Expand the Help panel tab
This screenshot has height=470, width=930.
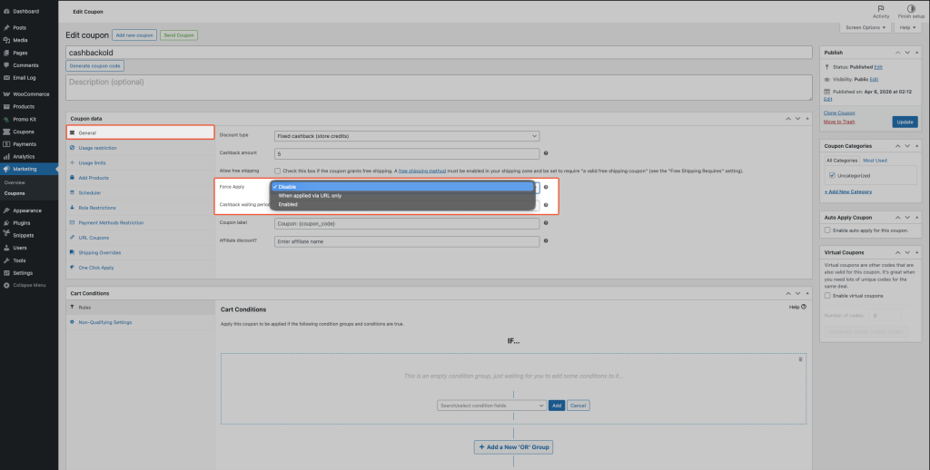907,28
